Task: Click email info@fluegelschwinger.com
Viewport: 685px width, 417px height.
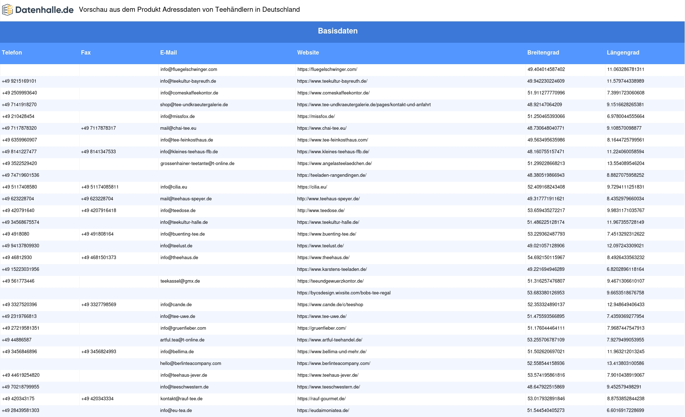Action: [189, 69]
